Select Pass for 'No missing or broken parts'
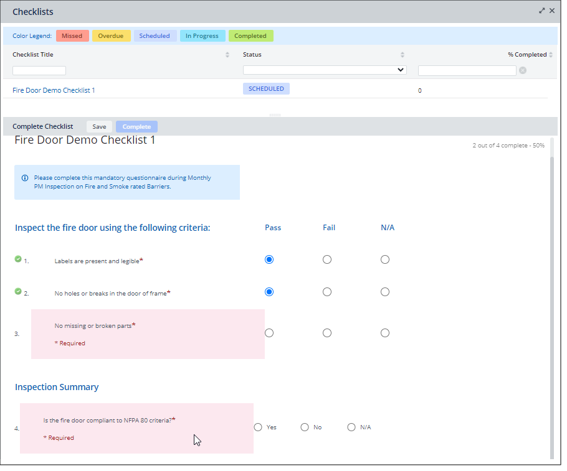Image resolution: width=567 pixels, height=471 pixels. pyautogui.click(x=269, y=332)
